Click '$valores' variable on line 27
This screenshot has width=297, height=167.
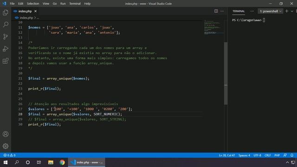(36, 109)
